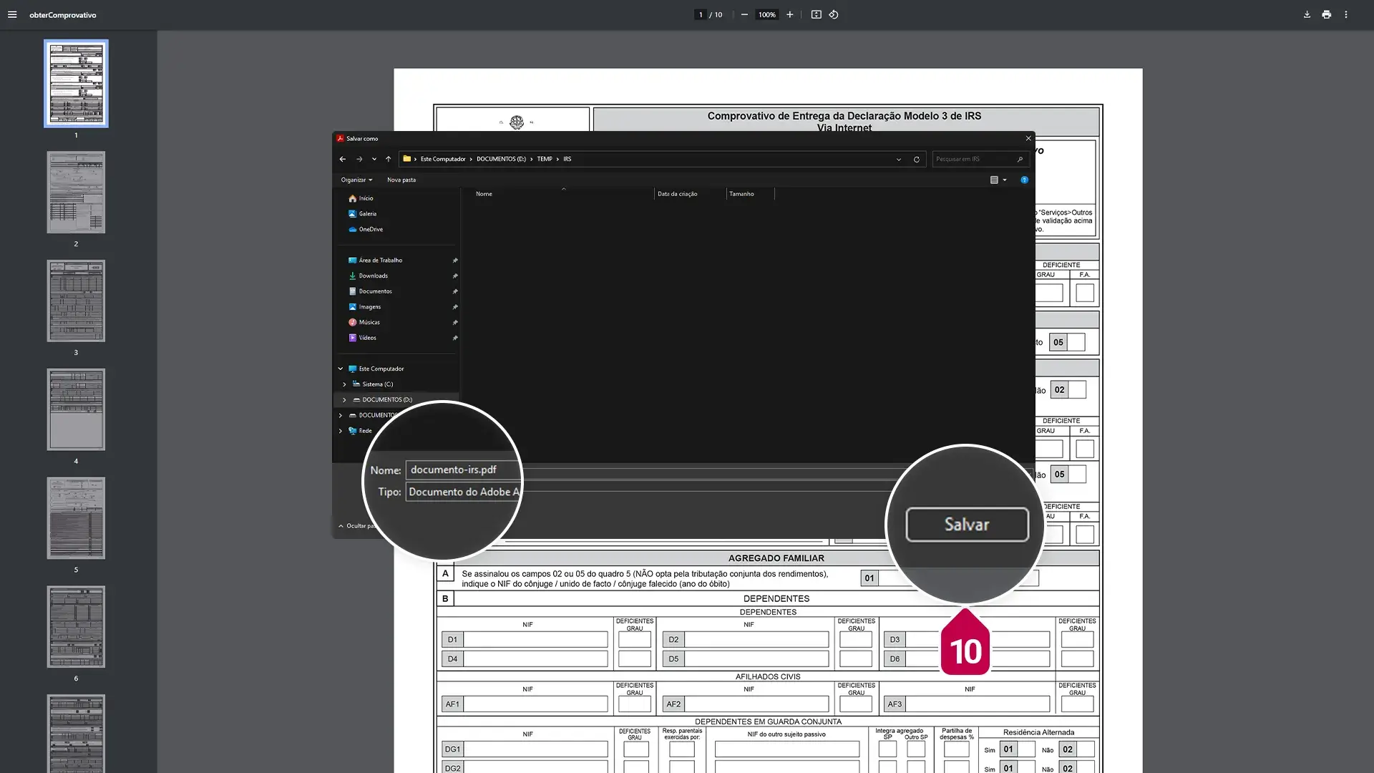
Task: Zoom in with the plus icon
Action: 790,14
